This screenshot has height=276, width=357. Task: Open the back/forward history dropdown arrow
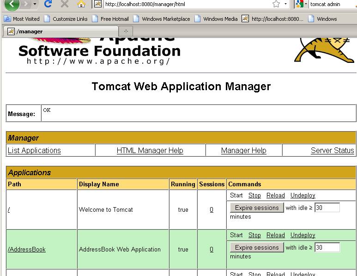coord(35,4)
